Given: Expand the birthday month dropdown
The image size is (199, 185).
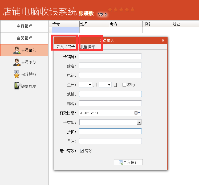Looking at the screenshot, I should (x=90, y=85).
